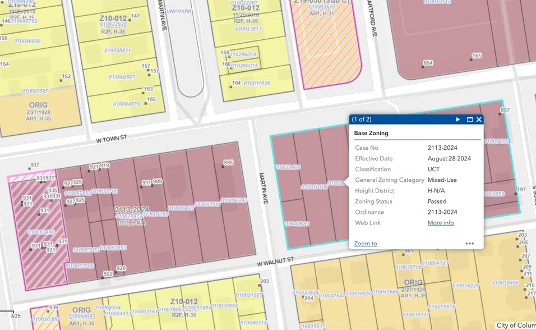The image size is (536, 330).
Task: Click address point 165 near Hartford Ave
Action: pos(471,59)
